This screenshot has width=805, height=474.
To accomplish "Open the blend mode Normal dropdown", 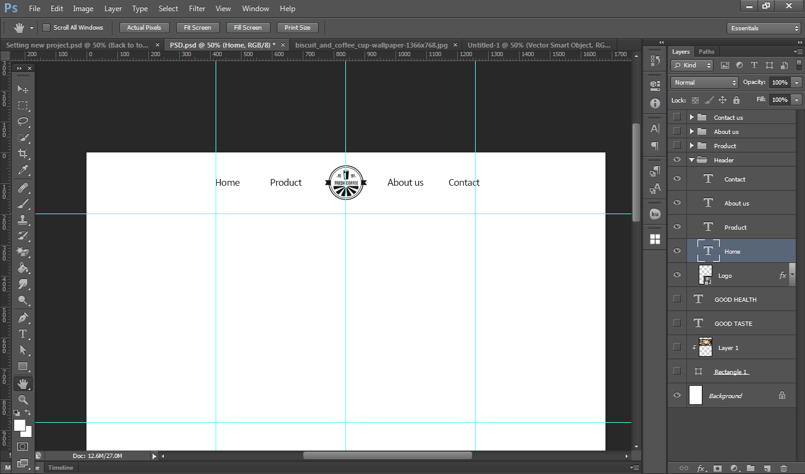I will coord(704,83).
